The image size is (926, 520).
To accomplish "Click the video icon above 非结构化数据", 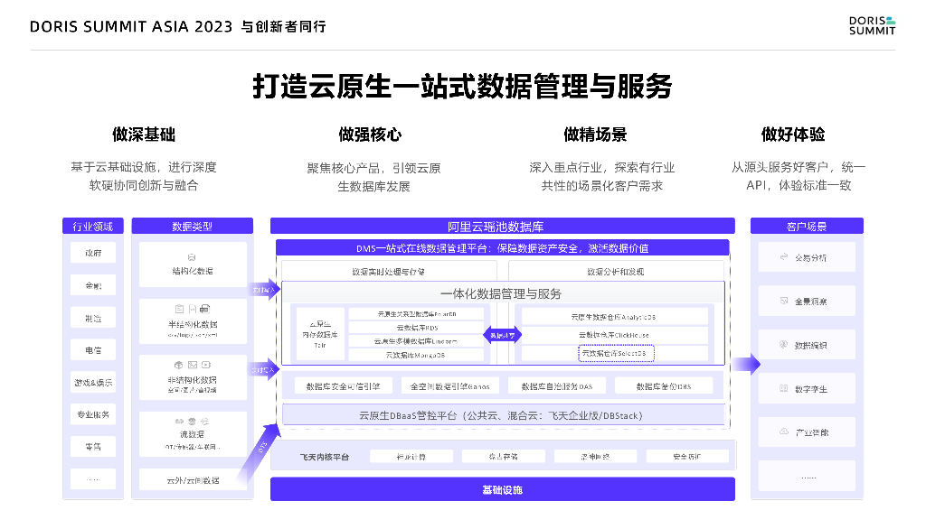I will click(x=206, y=365).
